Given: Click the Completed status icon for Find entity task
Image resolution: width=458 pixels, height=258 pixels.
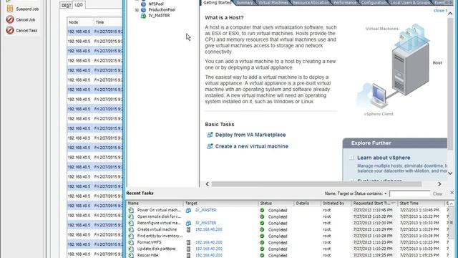Looking at the screenshot, I should (x=262, y=236).
